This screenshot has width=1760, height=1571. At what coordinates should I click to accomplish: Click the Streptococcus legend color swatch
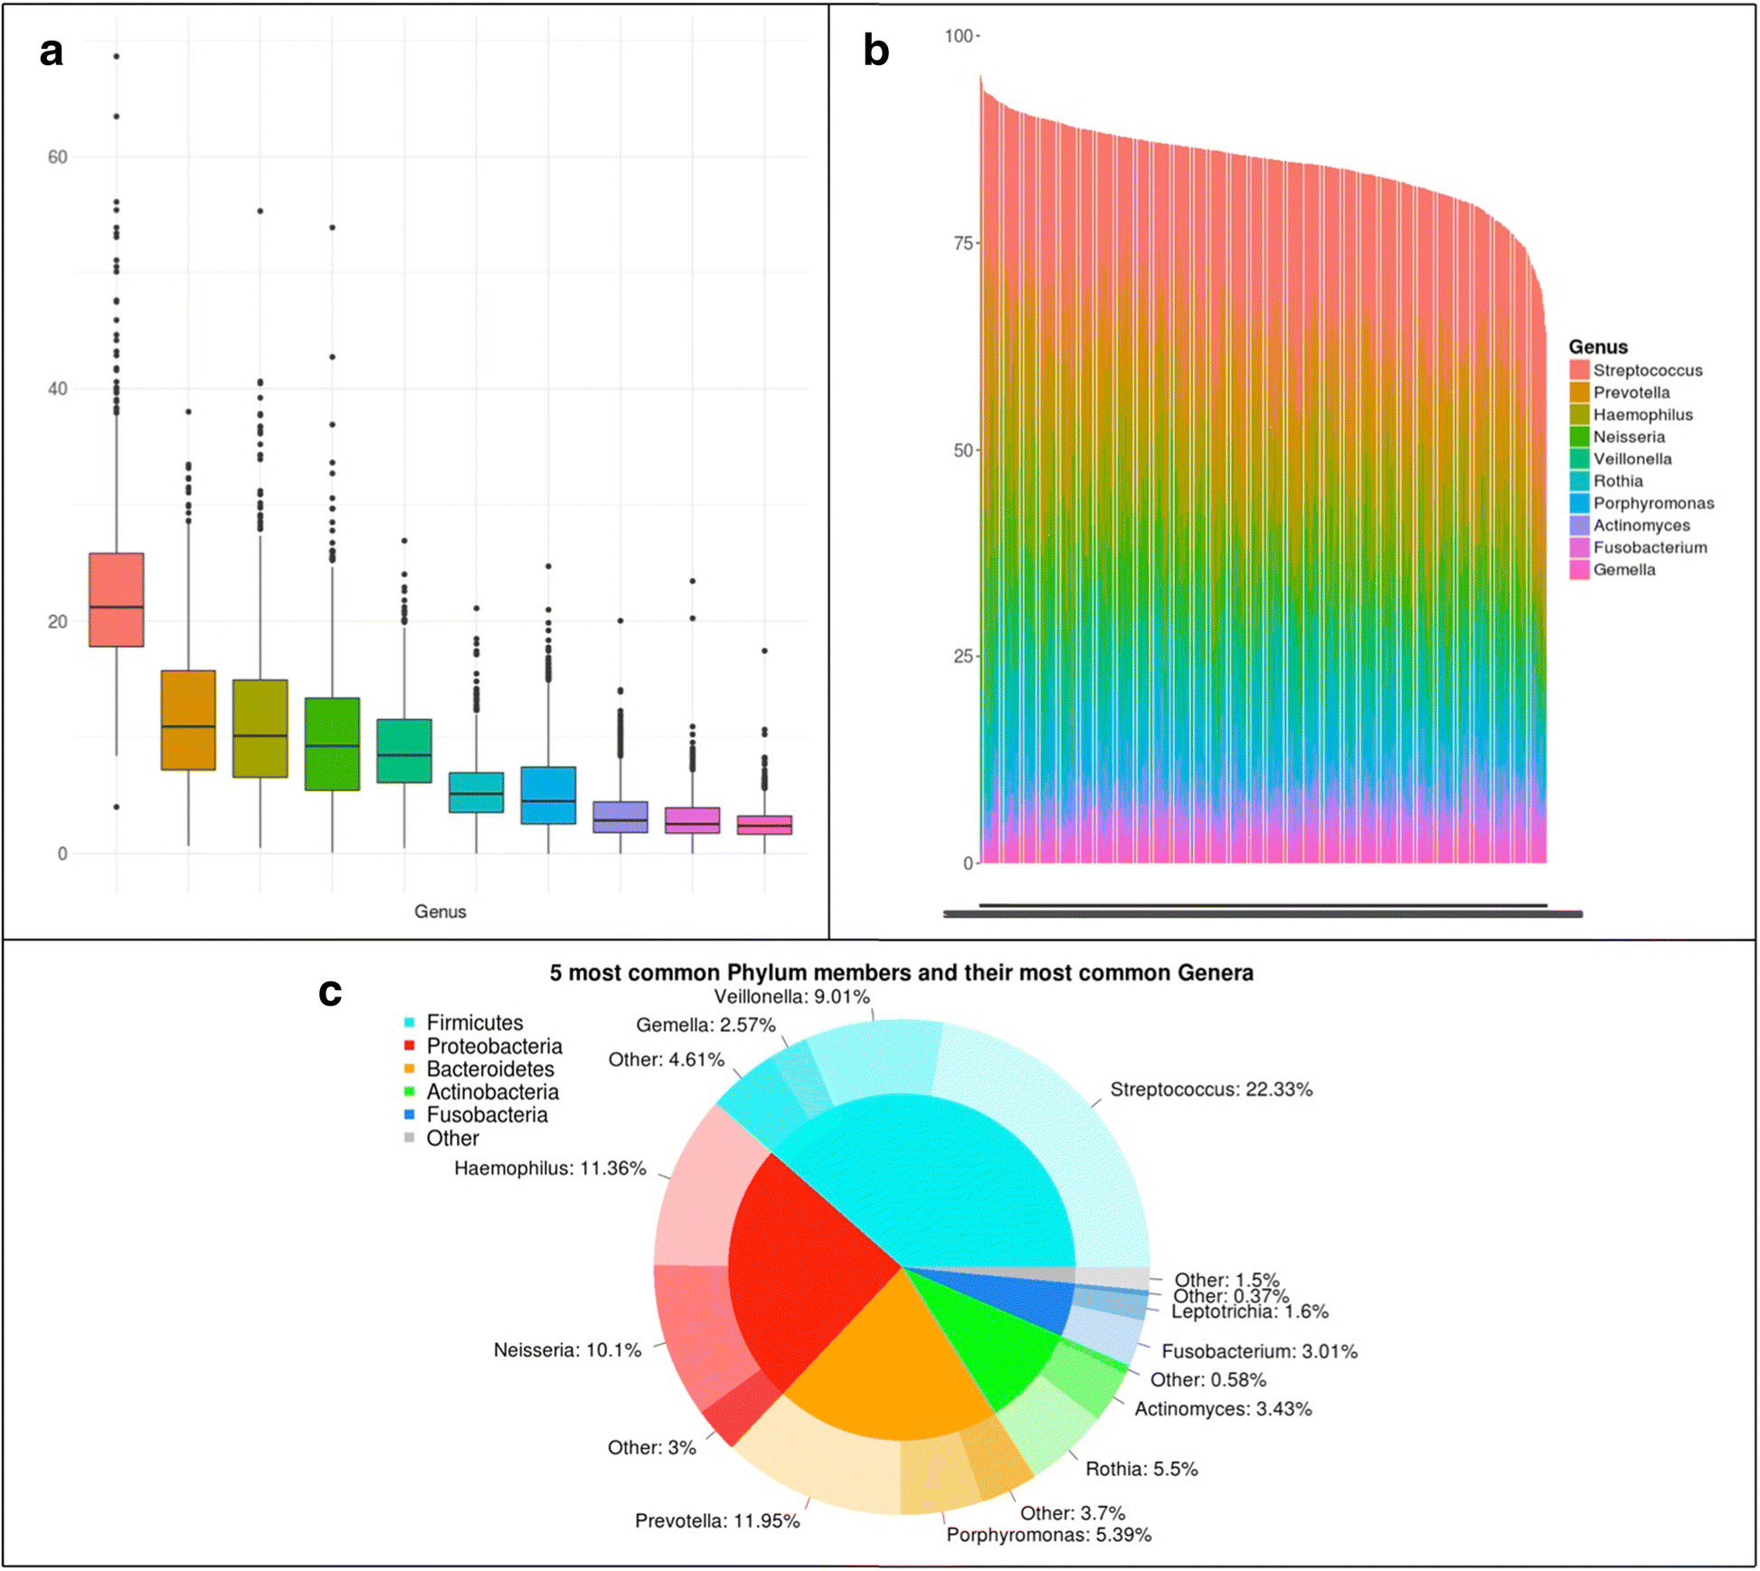click(1579, 370)
